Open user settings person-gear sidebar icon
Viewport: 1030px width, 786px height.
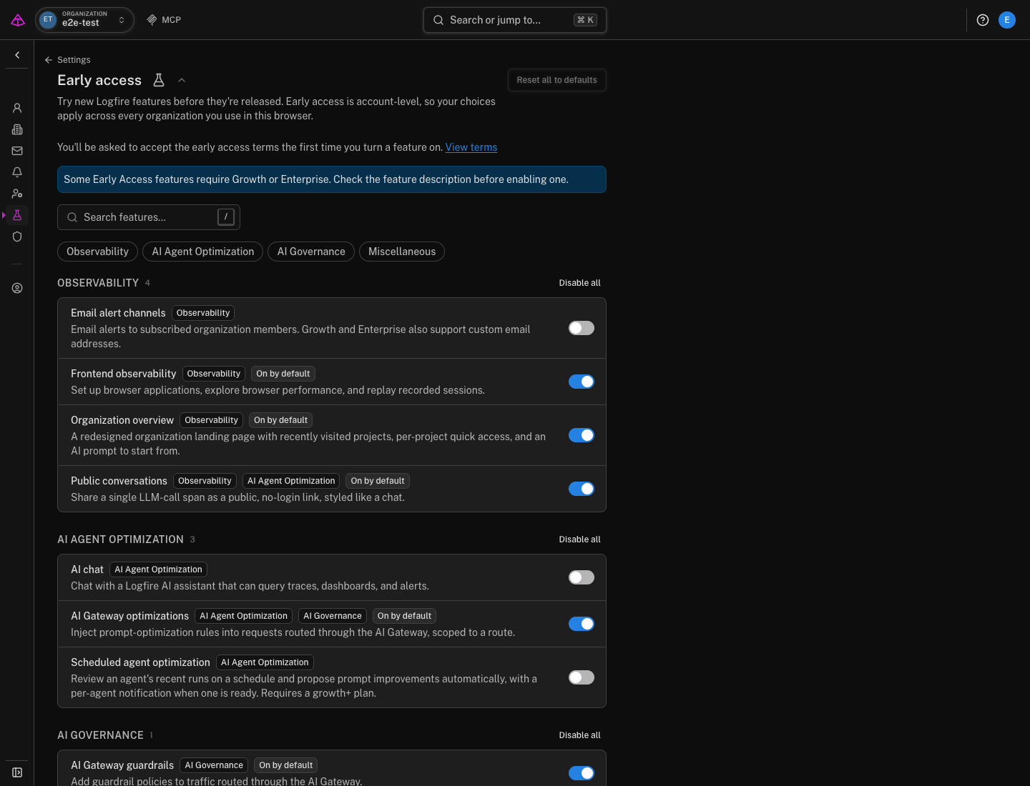17,194
